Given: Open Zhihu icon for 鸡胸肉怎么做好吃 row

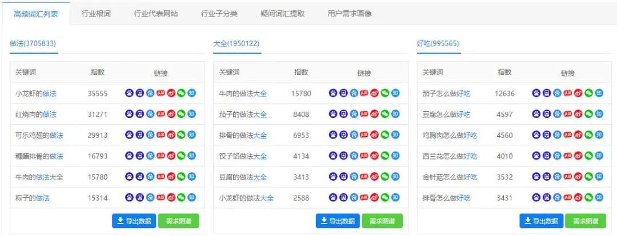Looking at the screenshot, I should (x=599, y=135).
